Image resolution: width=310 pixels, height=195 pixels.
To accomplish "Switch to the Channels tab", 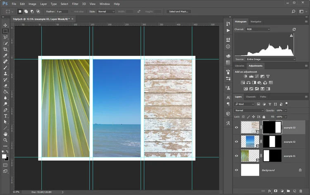I will 251,97.
